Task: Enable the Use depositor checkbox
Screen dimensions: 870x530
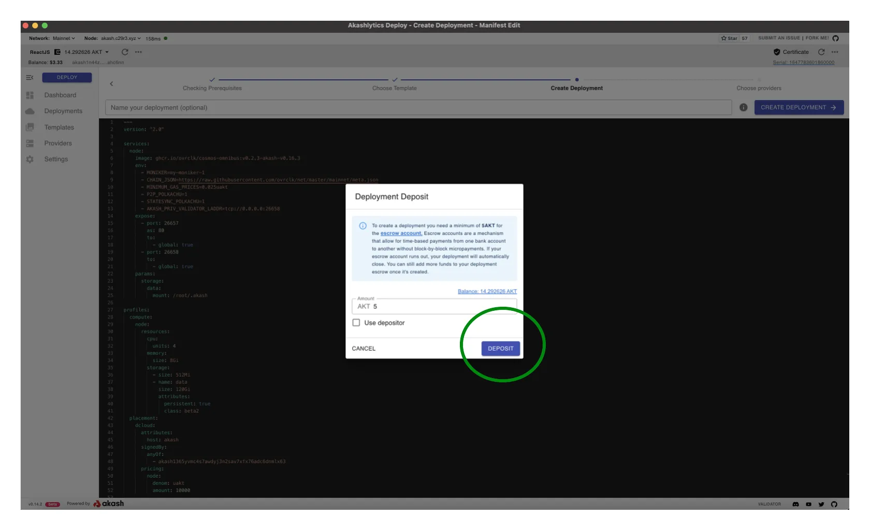Action: (356, 323)
